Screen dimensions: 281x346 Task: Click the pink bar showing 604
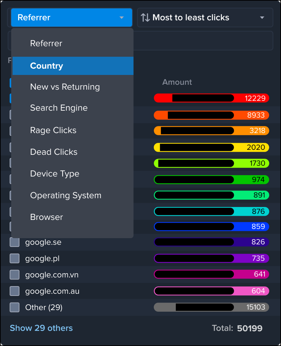click(x=211, y=291)
